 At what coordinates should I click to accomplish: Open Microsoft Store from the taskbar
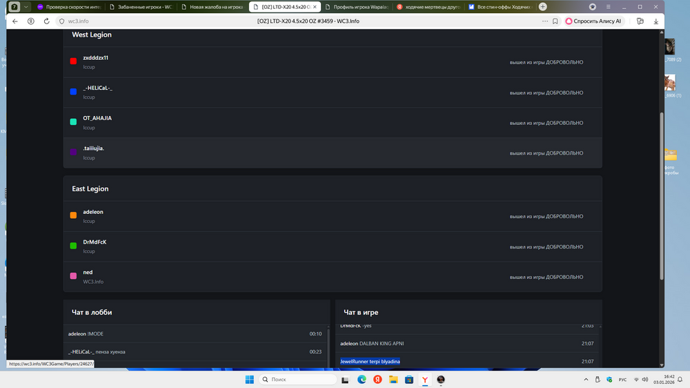(x=409, y=380)
